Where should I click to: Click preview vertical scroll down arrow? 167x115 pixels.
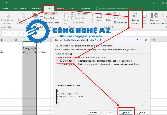(146, 102)
